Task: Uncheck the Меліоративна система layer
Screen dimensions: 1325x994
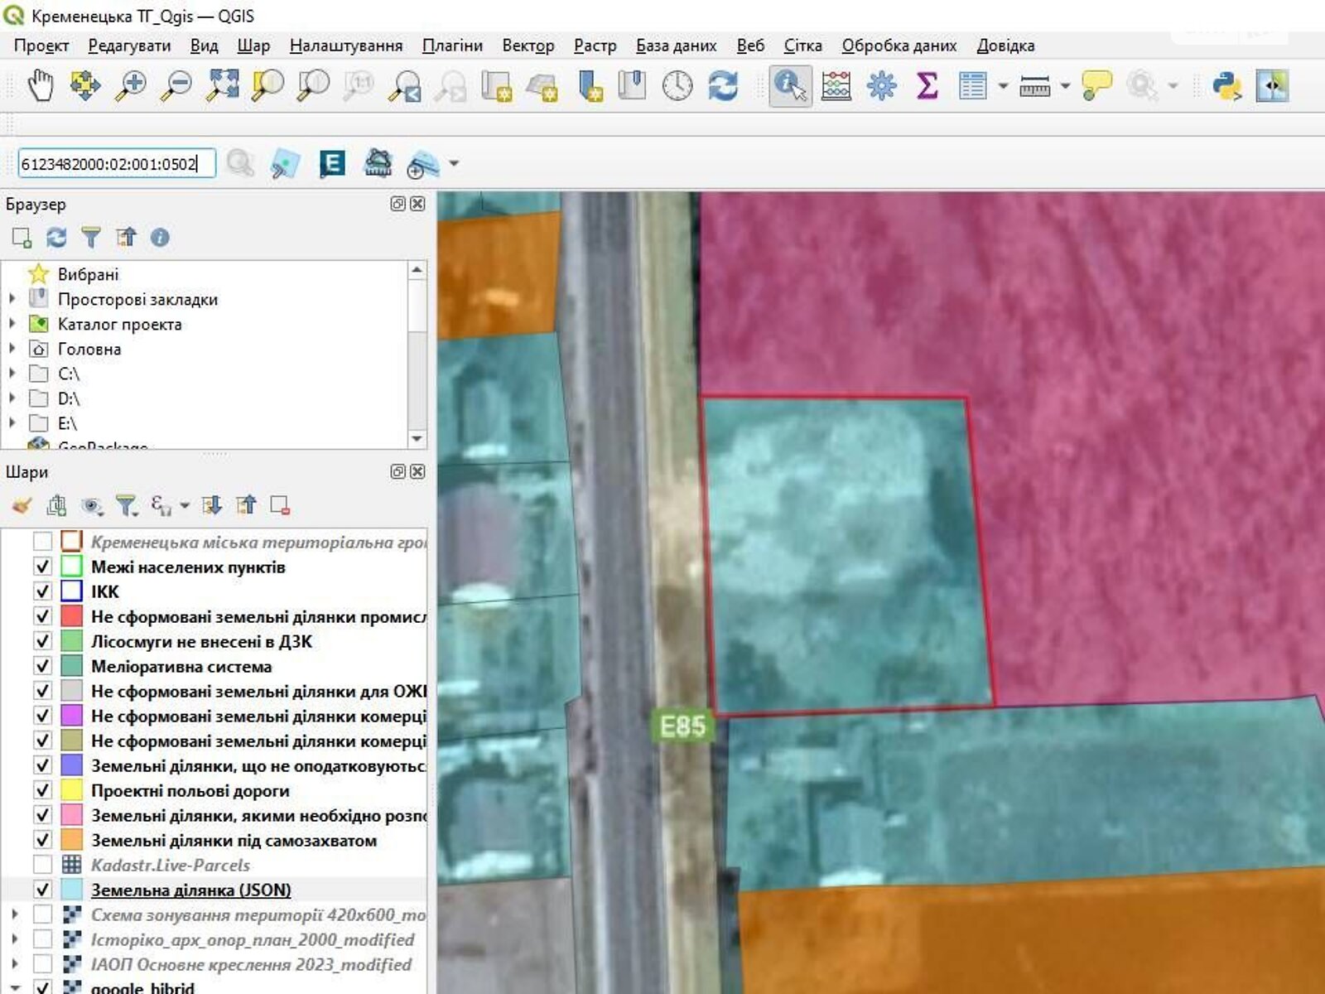Action: click(x=42, y=666)
